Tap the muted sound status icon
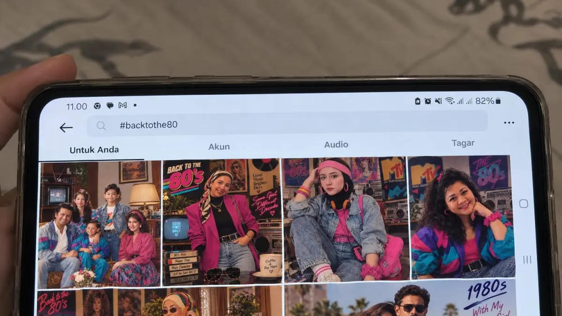The height and width of the screenshot is (316, 562). click(x=438, y=101)
